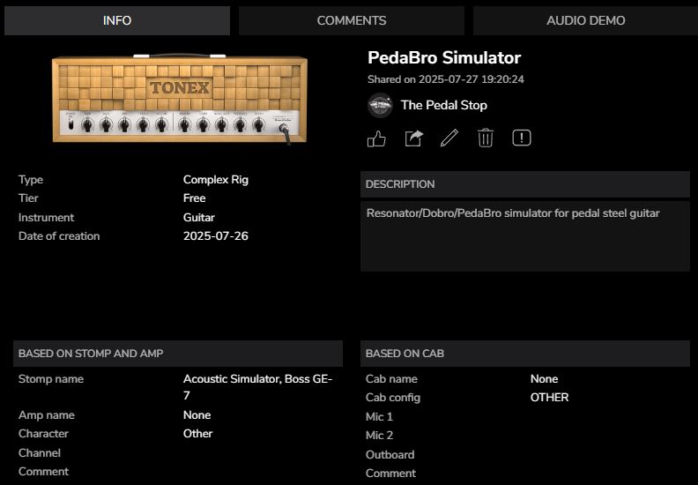The height and width of the screenshot is (485, 698).
Task: Select the Date of creation label
Action: [59, 236]
